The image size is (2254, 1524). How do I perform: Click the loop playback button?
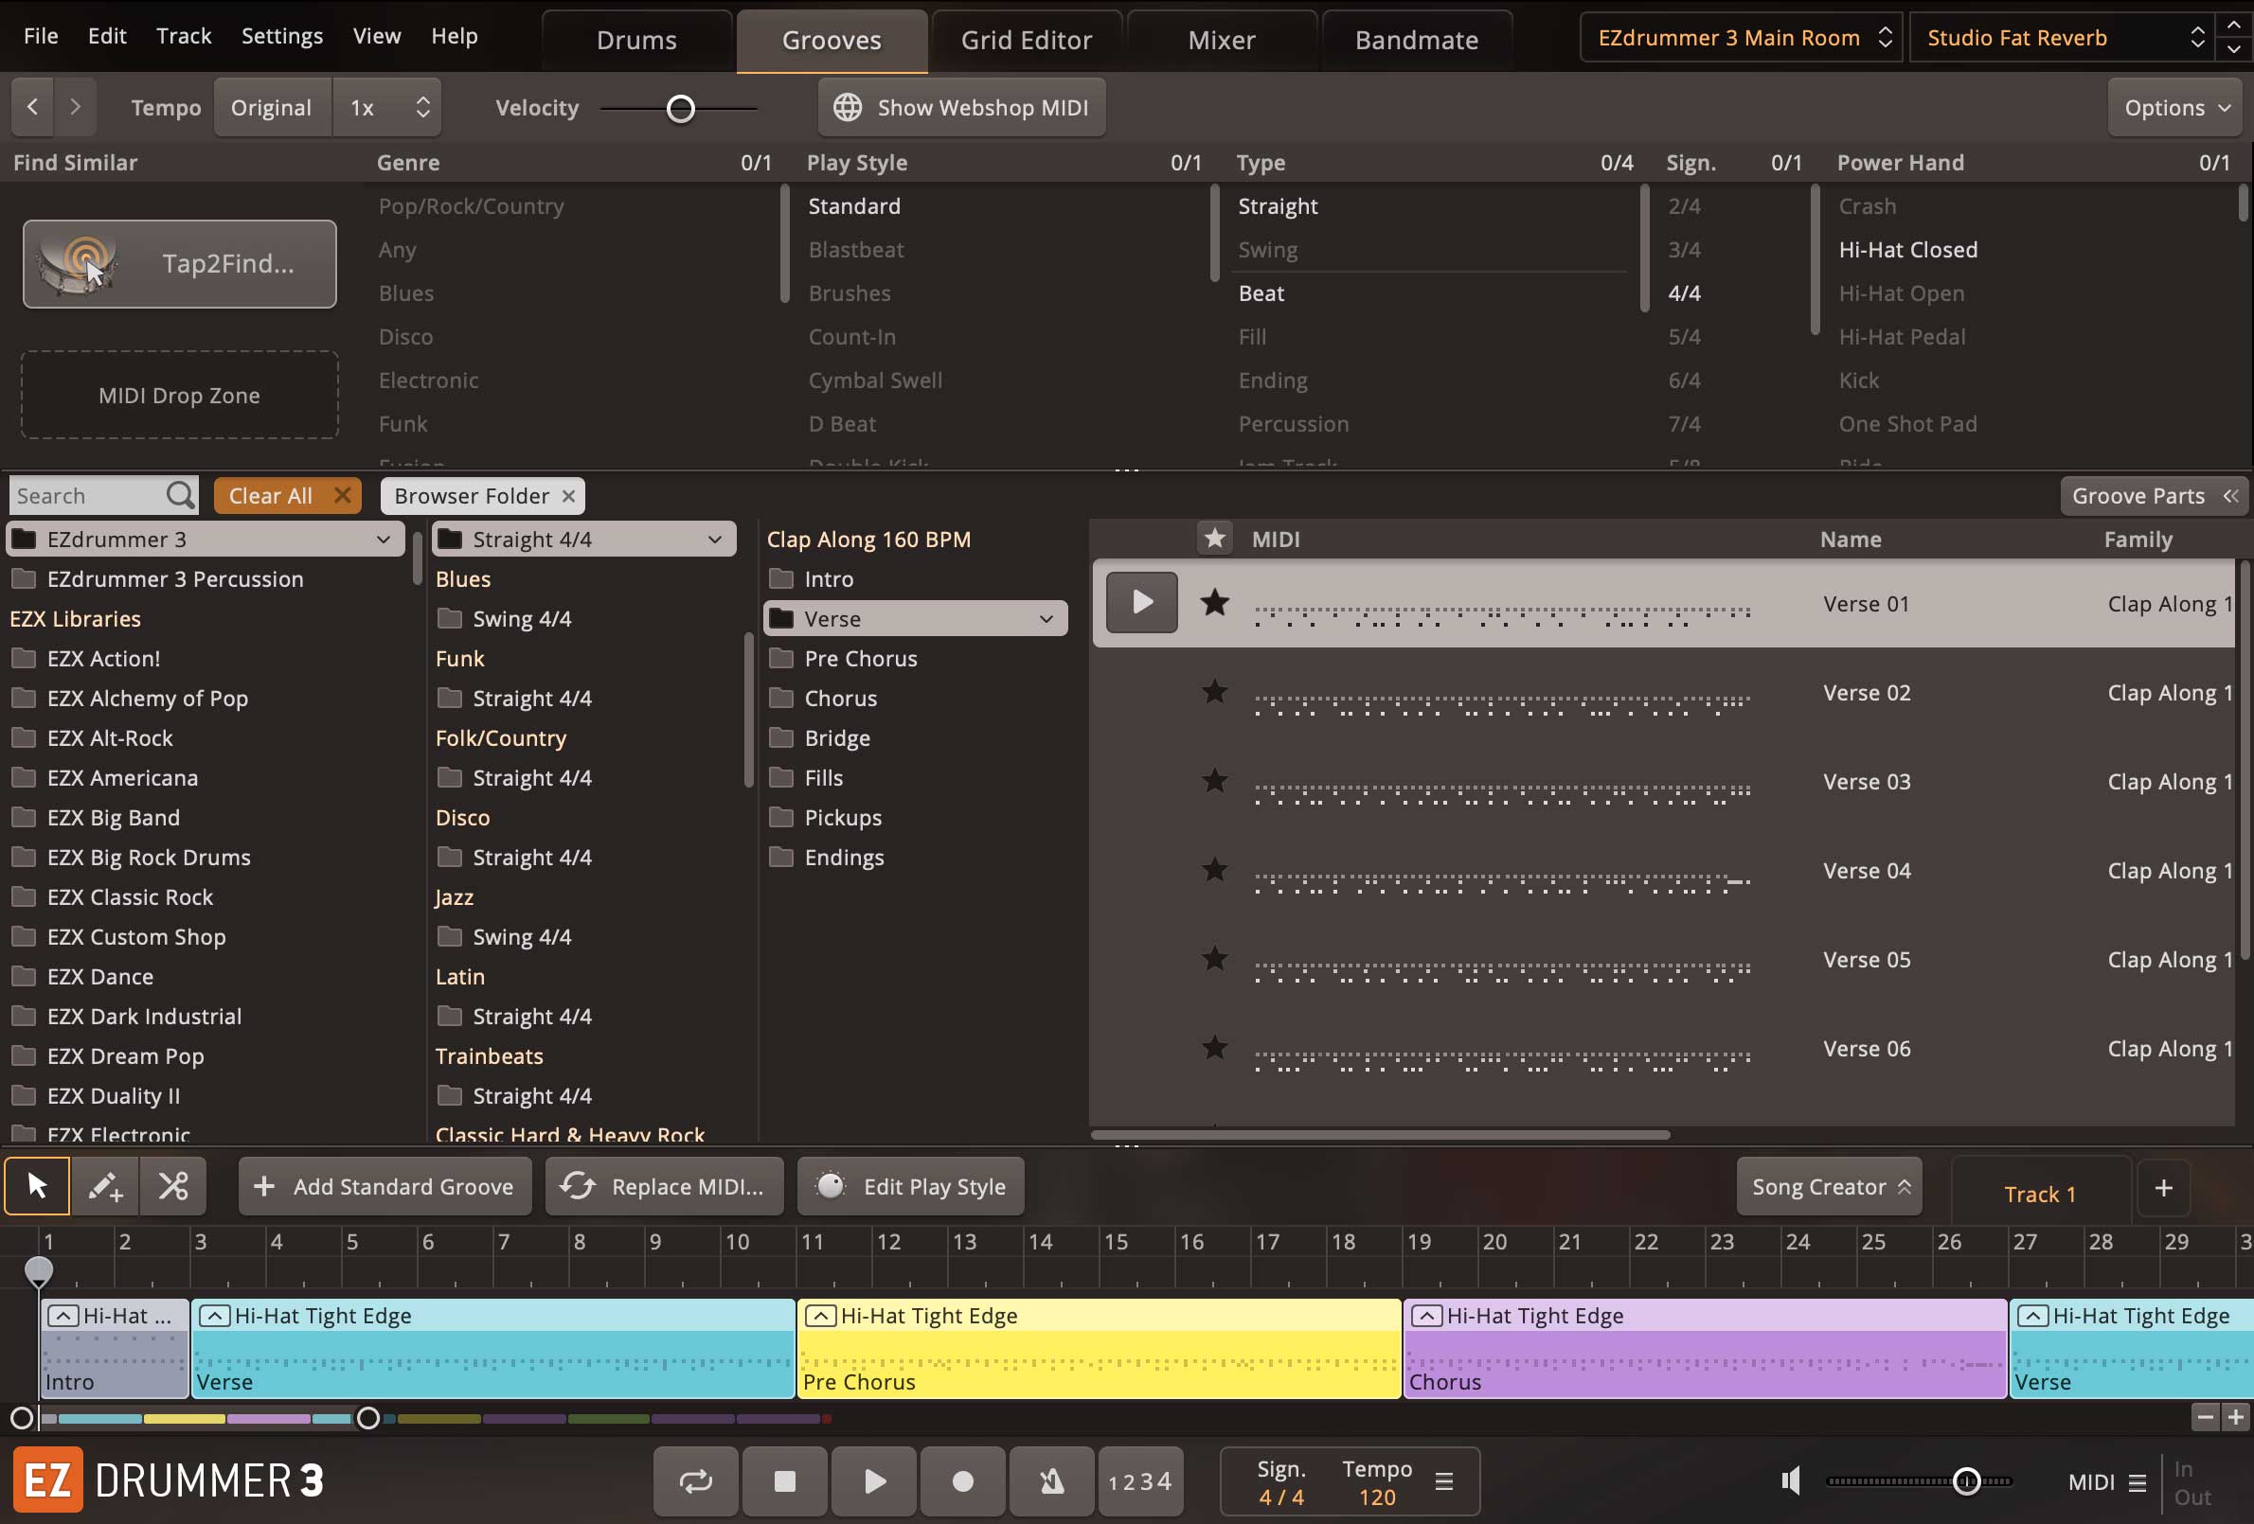[695, 1480]
